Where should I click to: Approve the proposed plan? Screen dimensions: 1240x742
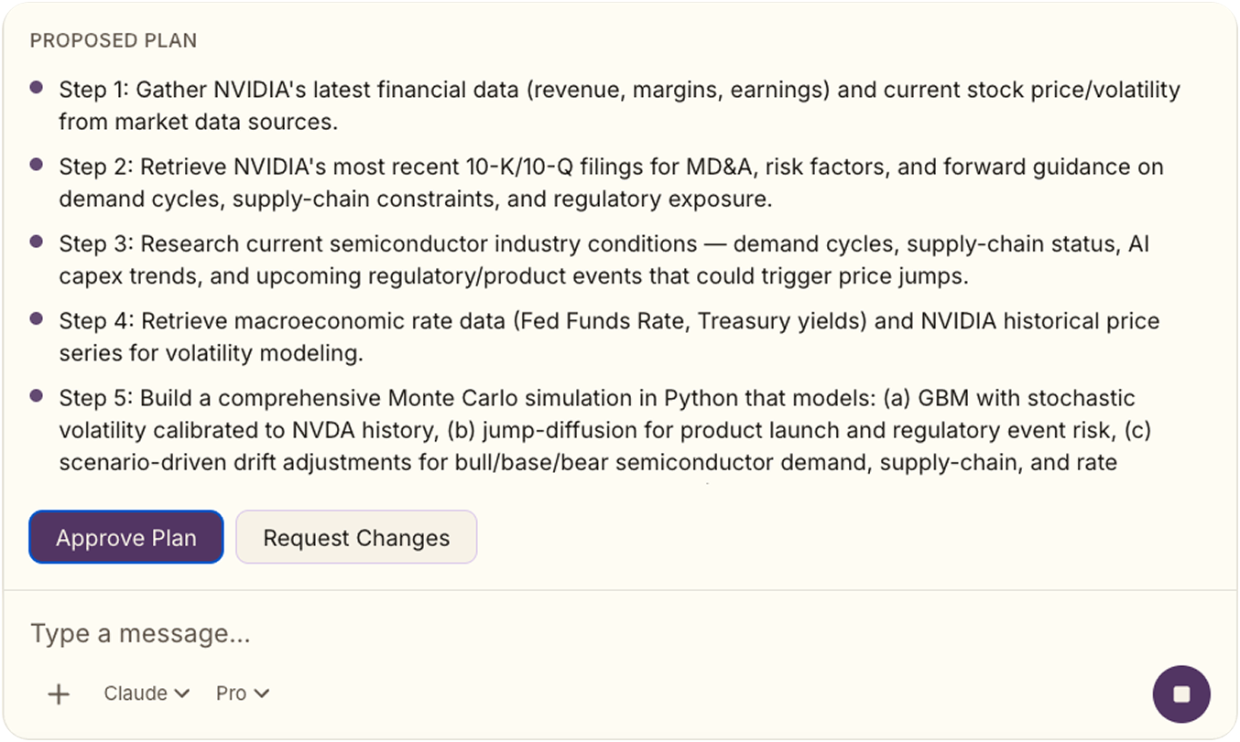[126, 537]
